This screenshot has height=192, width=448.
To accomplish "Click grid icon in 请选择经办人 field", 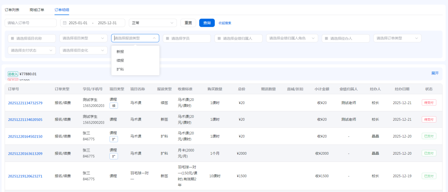I will [x=326, y=38].
